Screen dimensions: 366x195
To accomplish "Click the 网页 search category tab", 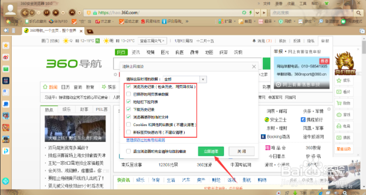I will [x=121, y=52].
